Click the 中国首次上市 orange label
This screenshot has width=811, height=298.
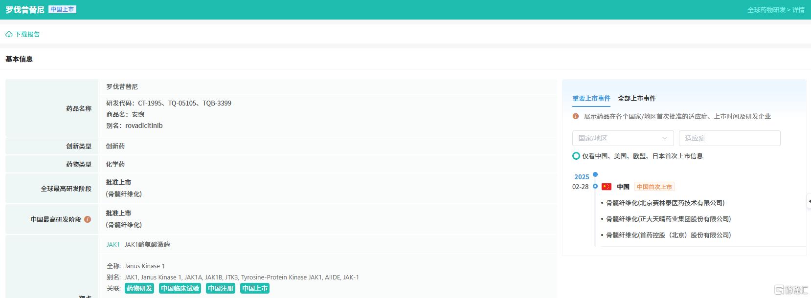coord(654,187)
